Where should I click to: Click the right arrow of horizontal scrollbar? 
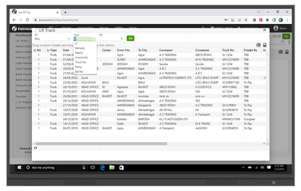point(264,144)
